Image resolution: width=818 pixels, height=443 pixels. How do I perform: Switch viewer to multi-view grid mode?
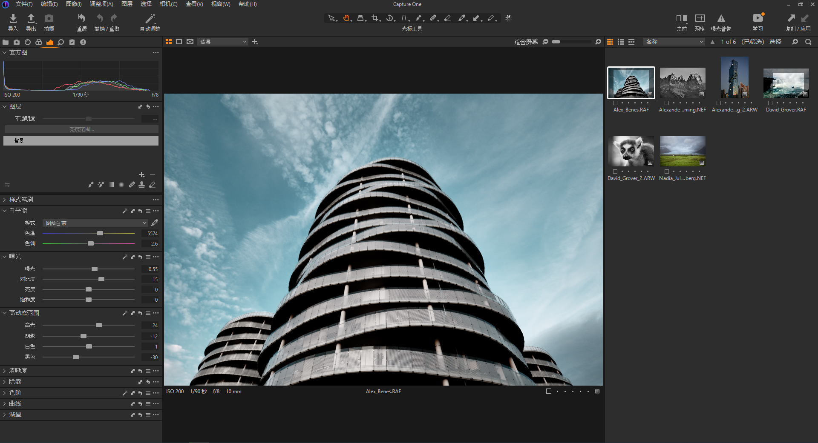pos(169,42)
